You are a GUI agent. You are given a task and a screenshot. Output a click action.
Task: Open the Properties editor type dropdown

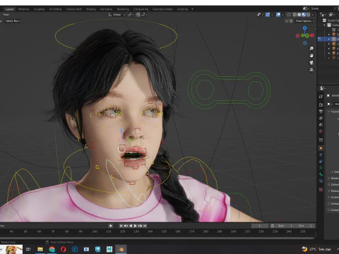(x=322, y=88)
